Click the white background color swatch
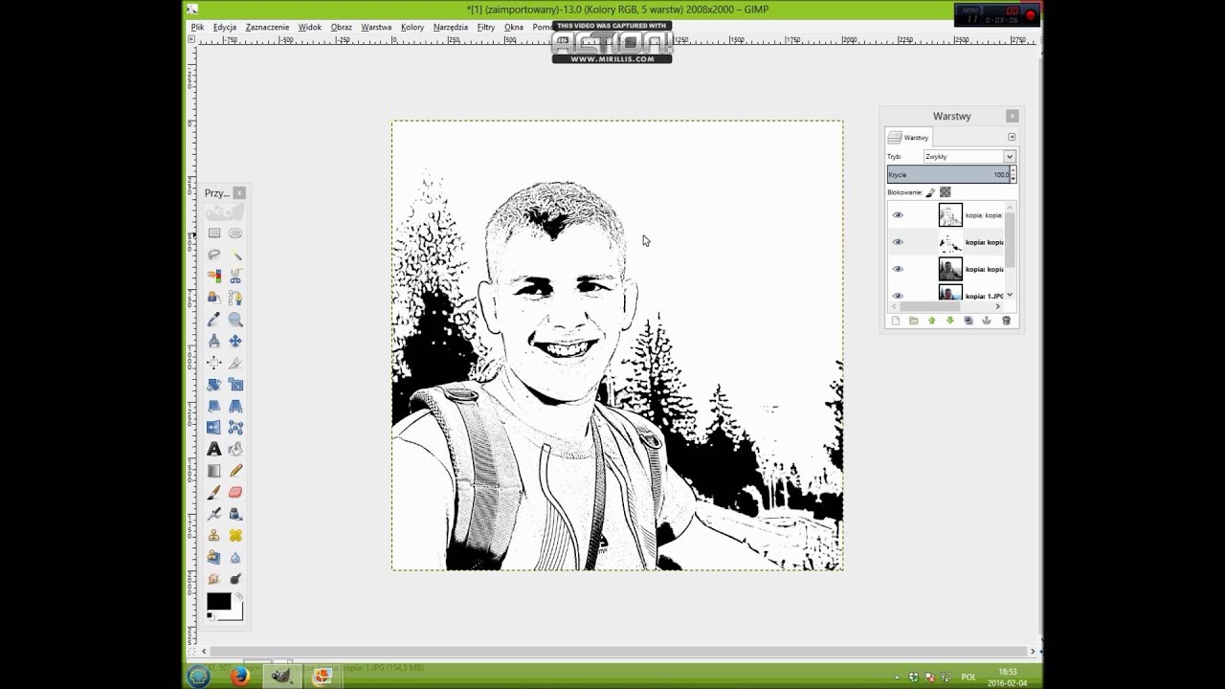Image resolution: width=1225 pixels, height=689 pixels. click(236, 613)
